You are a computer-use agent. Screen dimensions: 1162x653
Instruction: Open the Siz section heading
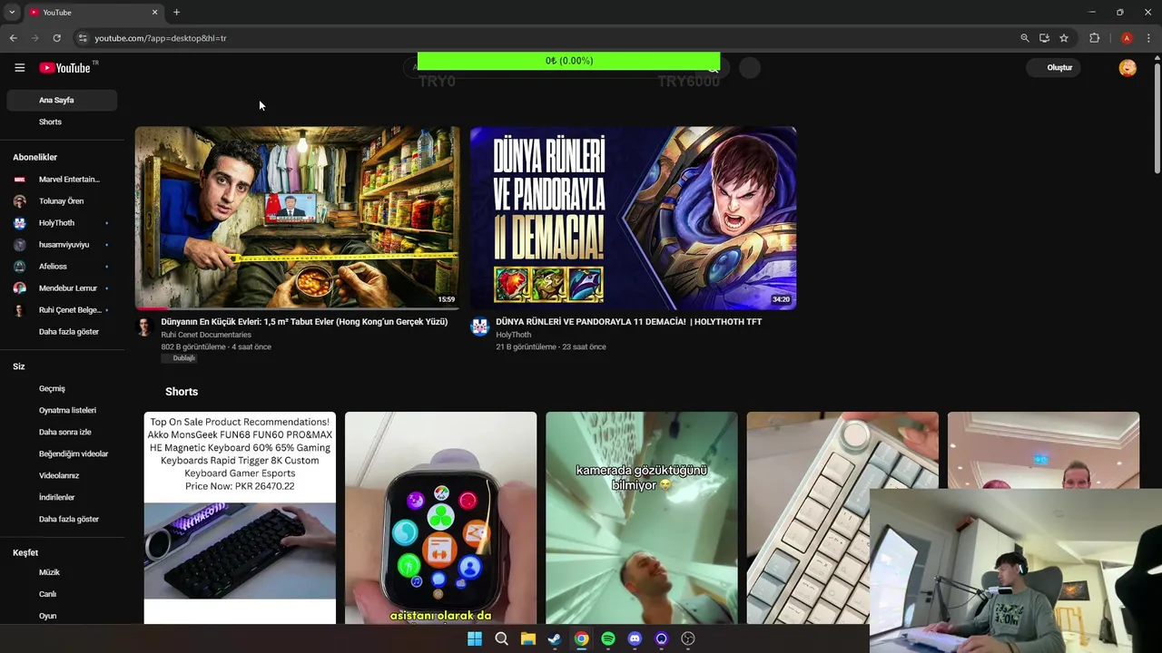(19, 366)
